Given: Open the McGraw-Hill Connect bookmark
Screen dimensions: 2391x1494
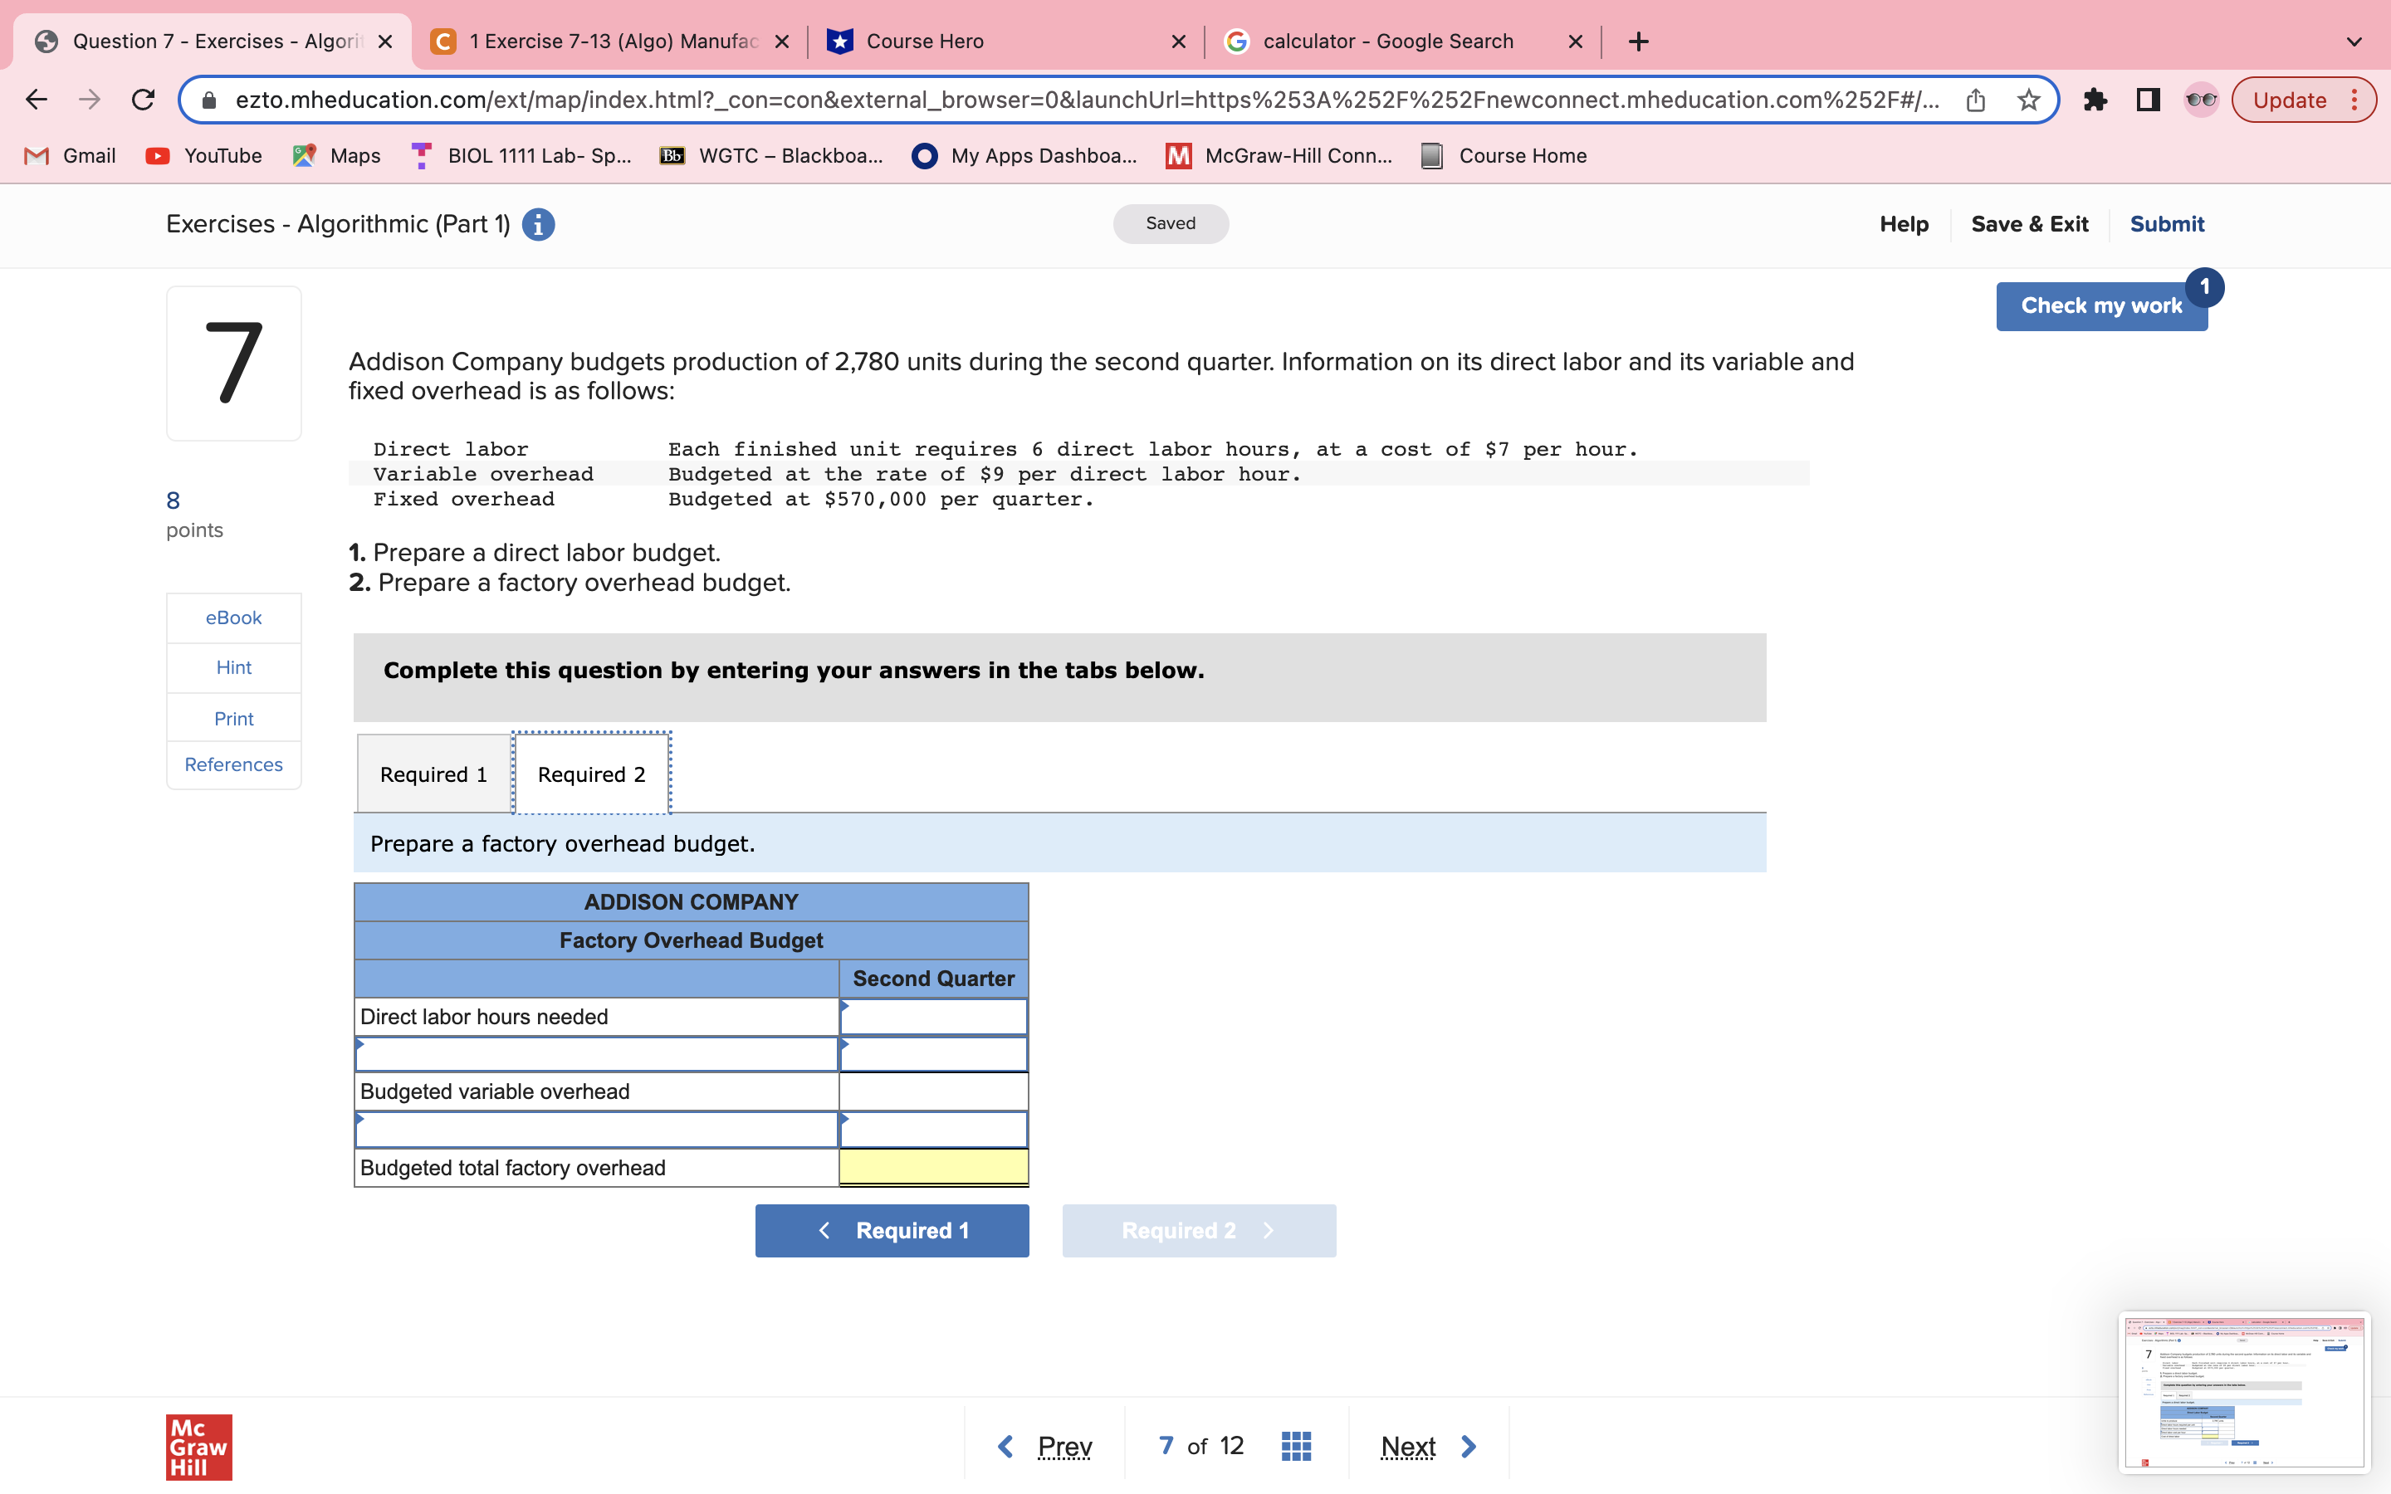Looking at the screenshot, I should point(1279,155).
